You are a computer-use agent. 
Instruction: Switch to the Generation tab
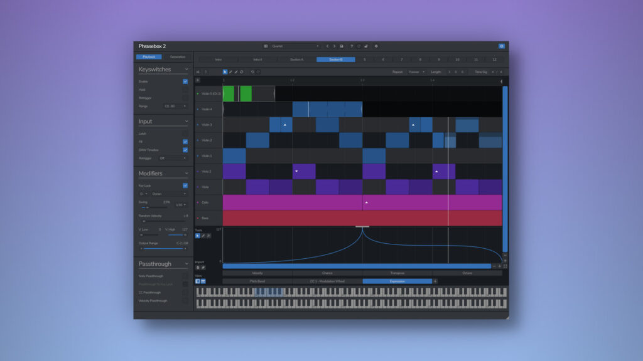pos(178,57)
